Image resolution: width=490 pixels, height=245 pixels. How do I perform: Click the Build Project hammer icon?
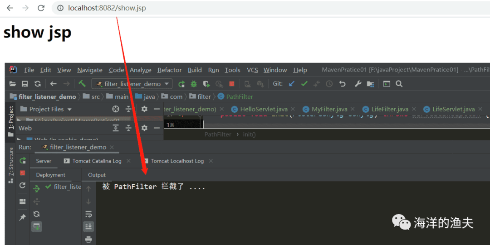[82, 84]
